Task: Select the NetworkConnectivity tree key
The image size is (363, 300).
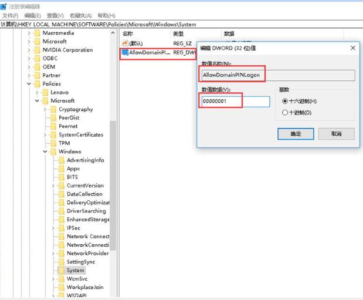Action: [88, 245]
